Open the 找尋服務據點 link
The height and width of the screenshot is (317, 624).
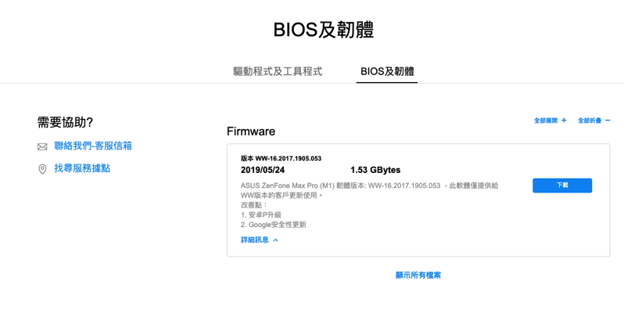(82, 168)
